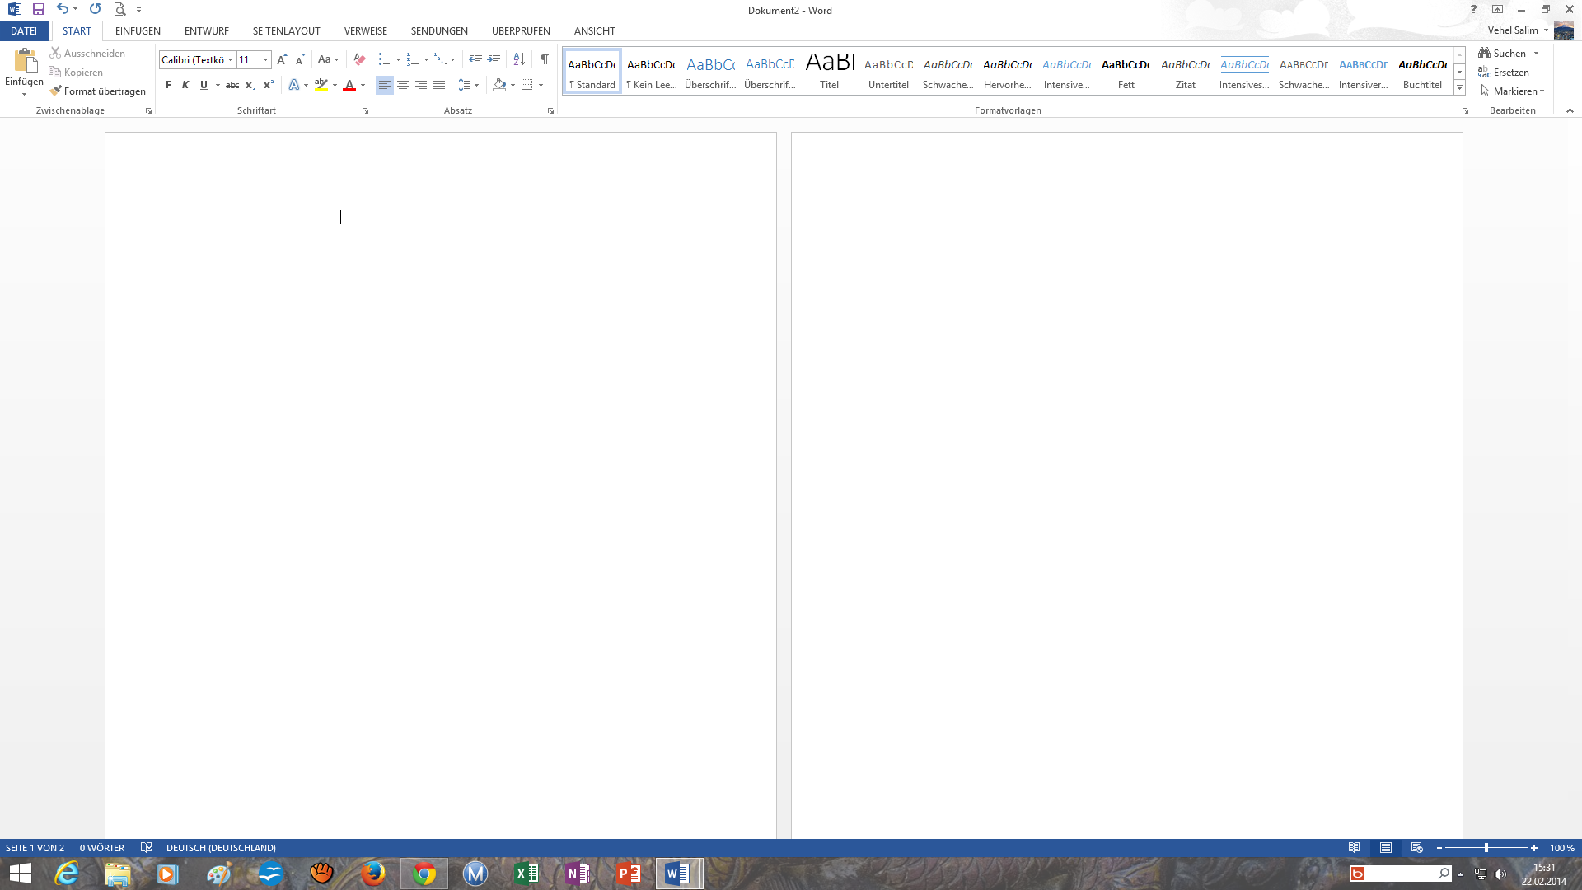Click the sort A-Z icon
The height and width of the screenshot is (890, 1582).
(x=519, y=59)
